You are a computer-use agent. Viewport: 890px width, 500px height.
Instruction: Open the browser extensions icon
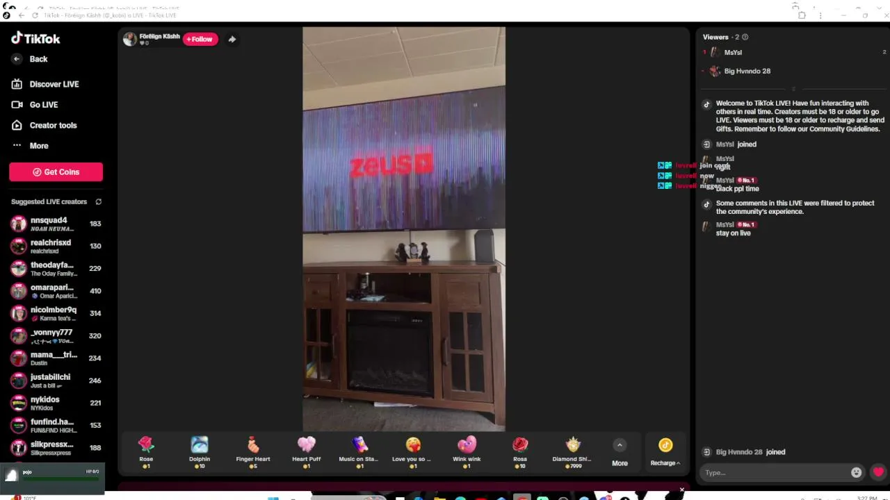(x=802, y=15)
